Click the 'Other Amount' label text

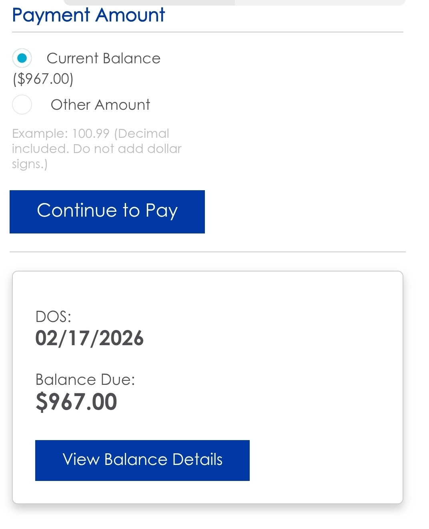[100, 105]
